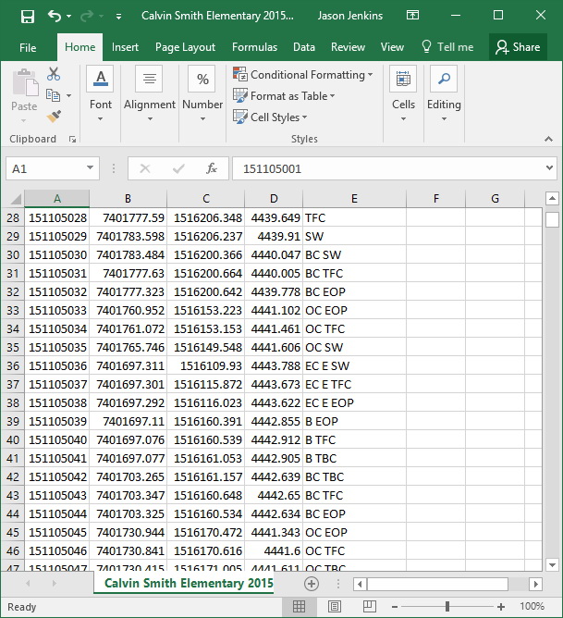Image resolution: width=563 pixels, height=618 pixels.
Task: Click the zoom out minus button
Action: 395,607
